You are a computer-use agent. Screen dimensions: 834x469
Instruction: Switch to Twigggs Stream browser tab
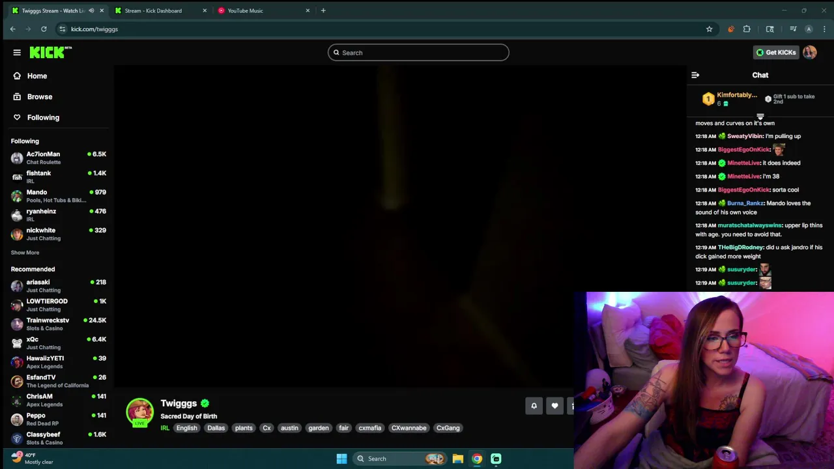pyautogui.click(x=52, y=10)
